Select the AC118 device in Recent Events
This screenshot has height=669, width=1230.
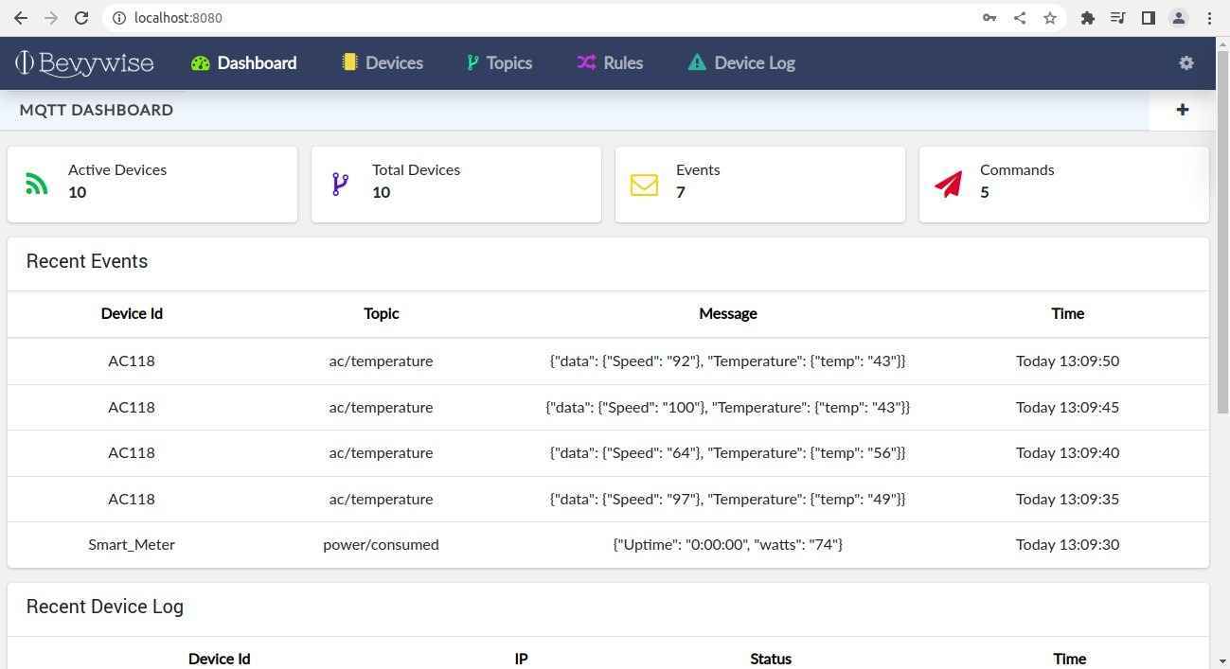tap(132, 361)
